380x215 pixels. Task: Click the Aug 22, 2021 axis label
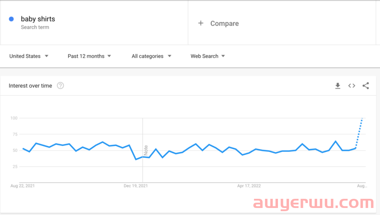click(23, 186)
